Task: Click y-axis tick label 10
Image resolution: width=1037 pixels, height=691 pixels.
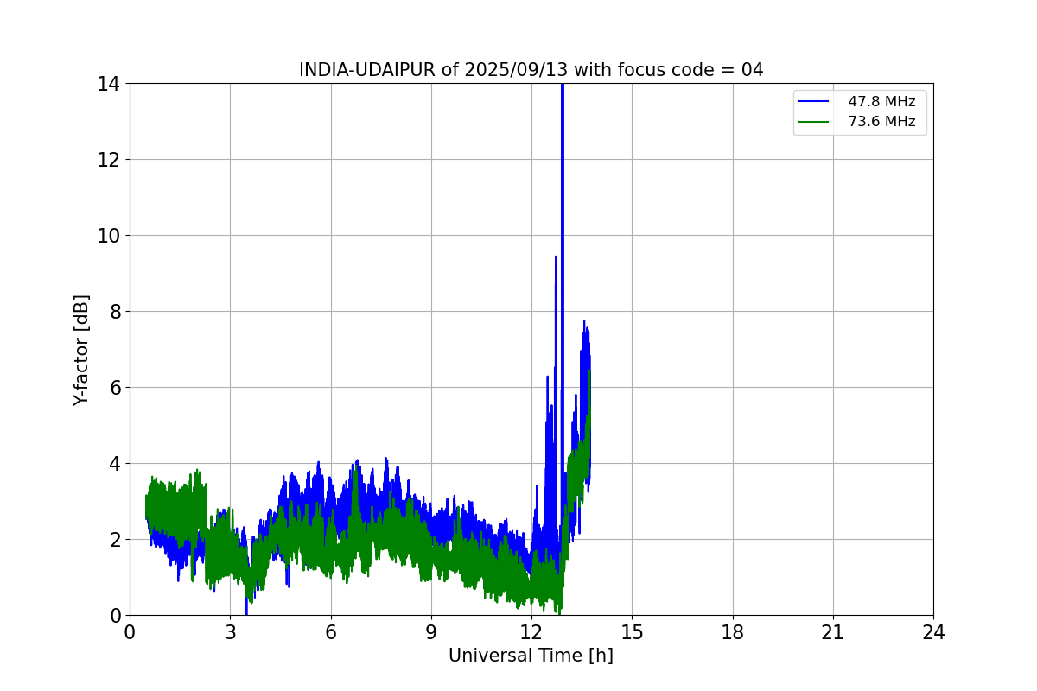Action: tap(108, 236)
